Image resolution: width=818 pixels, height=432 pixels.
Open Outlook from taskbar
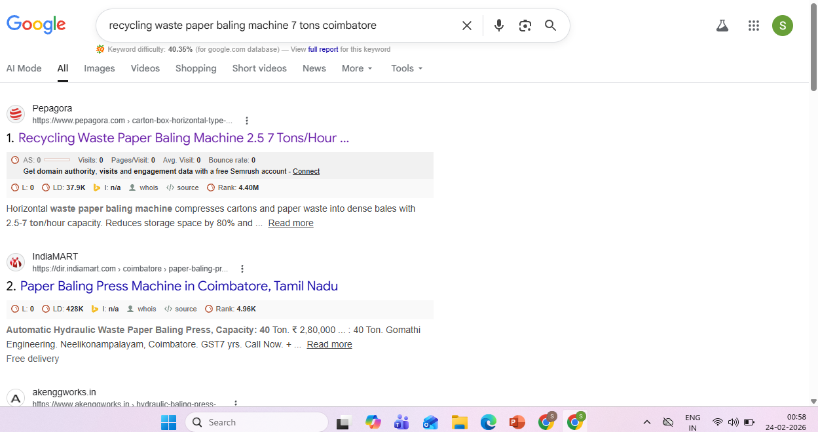(x=430, y=422)
